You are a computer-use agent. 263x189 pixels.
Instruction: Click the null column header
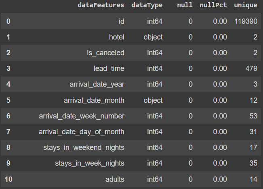185,5
